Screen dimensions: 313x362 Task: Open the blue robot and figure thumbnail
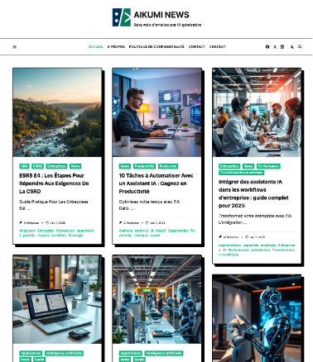[x=257, y=318]
